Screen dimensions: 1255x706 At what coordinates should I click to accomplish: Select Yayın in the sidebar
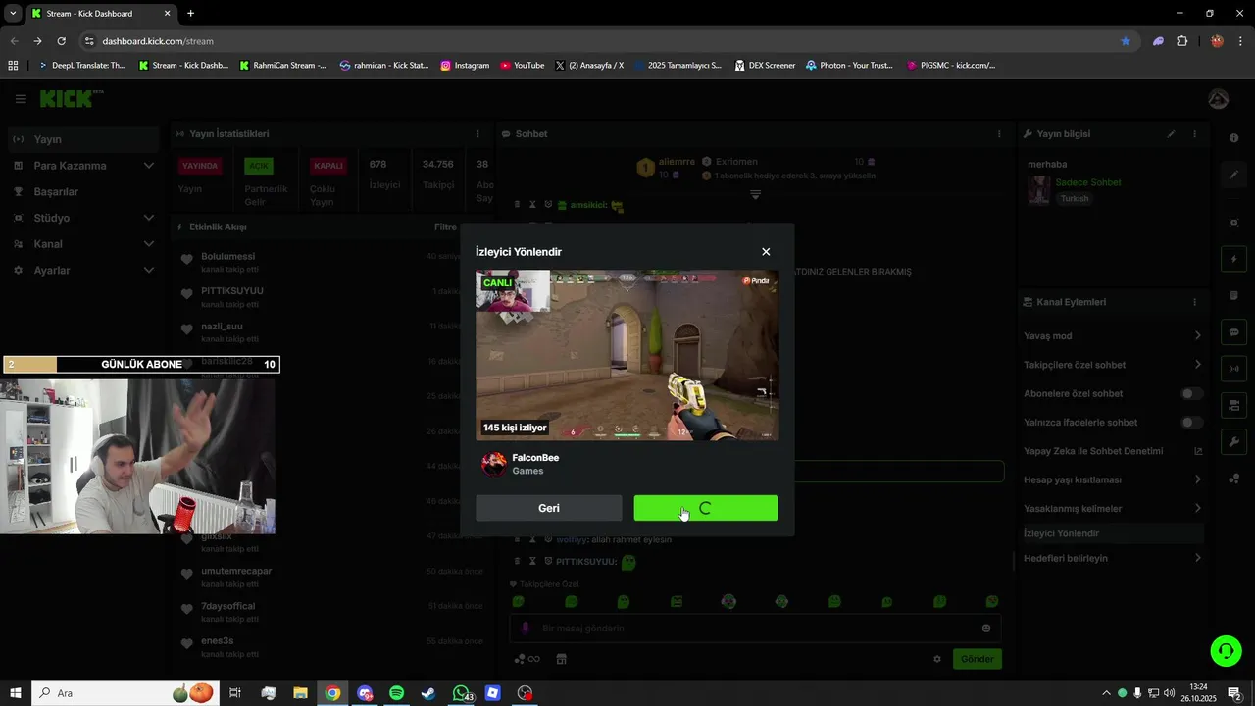click(83, 139)
